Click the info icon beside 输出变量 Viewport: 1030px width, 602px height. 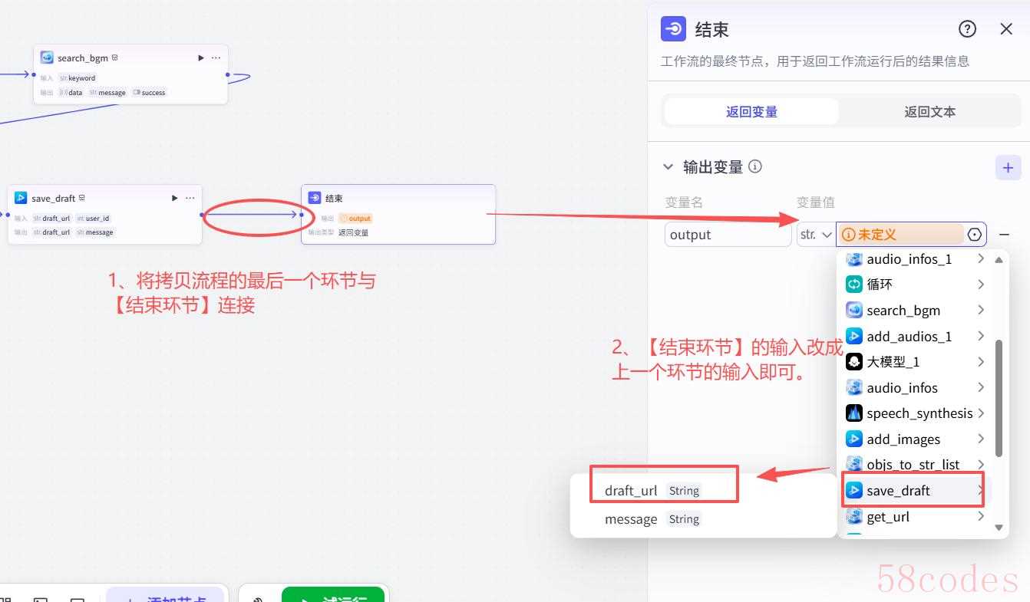tap(755, 166)
